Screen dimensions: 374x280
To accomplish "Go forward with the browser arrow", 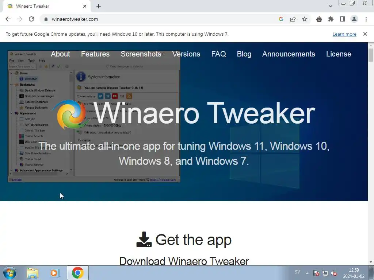I will click(x=20, y=19).
